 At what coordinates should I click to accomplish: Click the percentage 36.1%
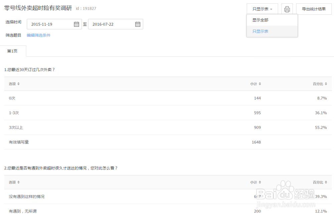[321, 113]
